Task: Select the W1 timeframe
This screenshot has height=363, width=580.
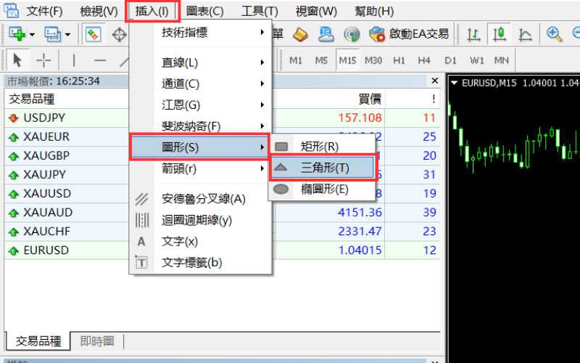Action: click(476, 60)
